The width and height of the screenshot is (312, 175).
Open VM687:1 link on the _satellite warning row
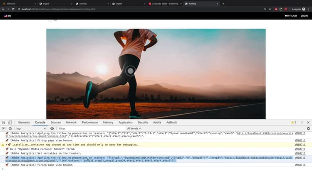pyautogui.click(x=300, y=145)
